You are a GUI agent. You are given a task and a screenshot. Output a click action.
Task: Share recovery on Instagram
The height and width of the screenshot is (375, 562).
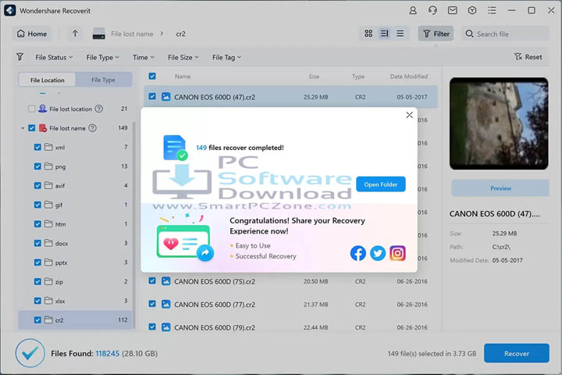[397, 253]
